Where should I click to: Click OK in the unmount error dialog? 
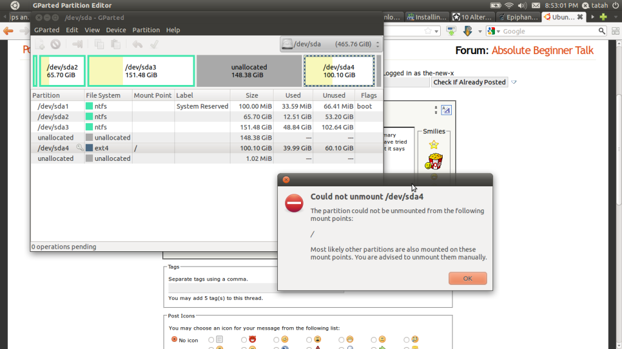click(x=468, y=279)
